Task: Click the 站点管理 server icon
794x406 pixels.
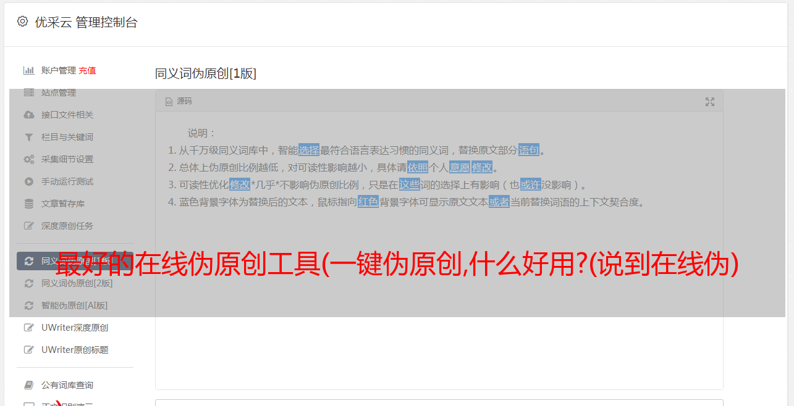Action: click(x=28, y=93)
